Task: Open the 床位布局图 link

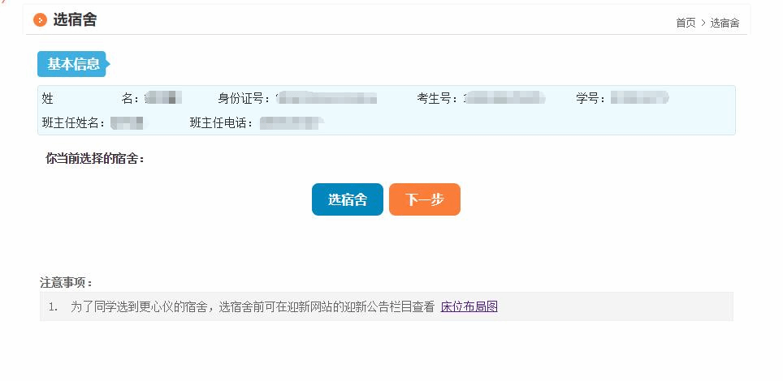Action: click(x=469, y=306)
